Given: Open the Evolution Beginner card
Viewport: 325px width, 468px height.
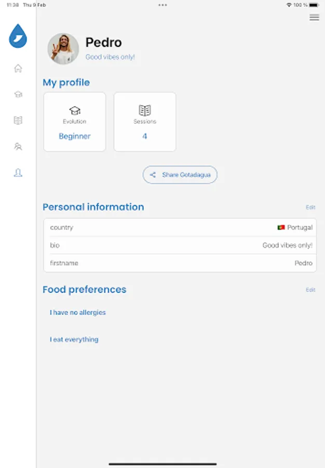Looking at the screenshot, I should tap(75, 122).
